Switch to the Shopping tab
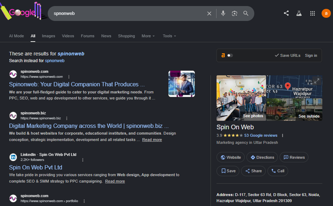The image size is (333, 206). (x=126, y=36)
